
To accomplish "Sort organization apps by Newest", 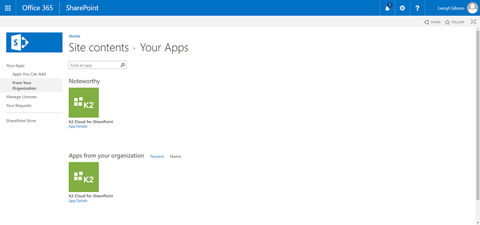I will click(157, 157).
